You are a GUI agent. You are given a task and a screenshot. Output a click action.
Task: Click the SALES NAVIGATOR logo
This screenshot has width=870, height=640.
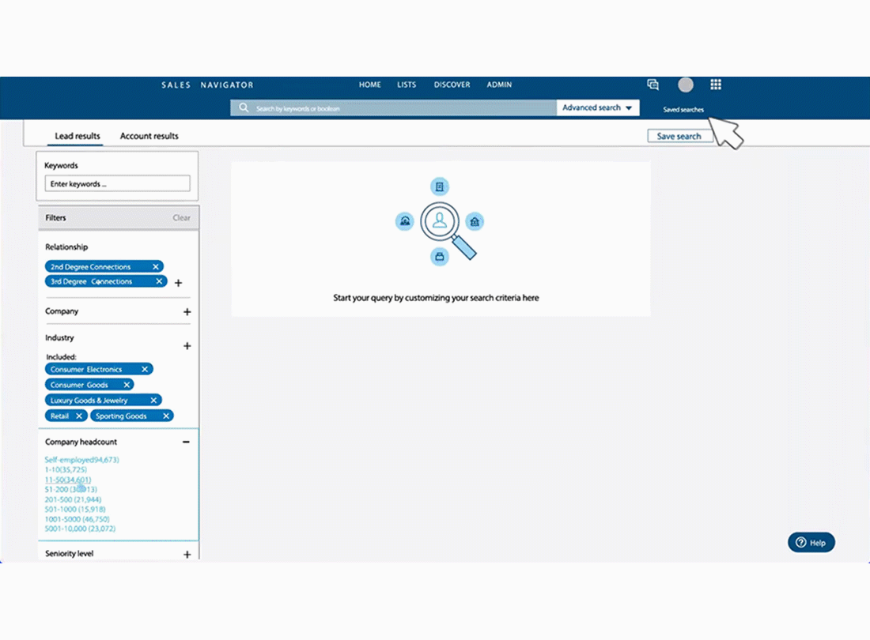pyautogui.click(x=207, y=85)
